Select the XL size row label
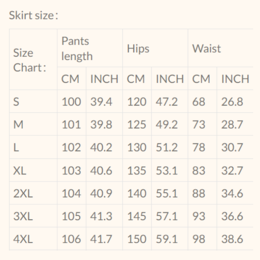This screenshot has height=260, width=260. click(20, 171)
